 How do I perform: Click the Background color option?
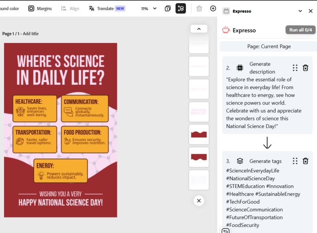click(9, 9)
